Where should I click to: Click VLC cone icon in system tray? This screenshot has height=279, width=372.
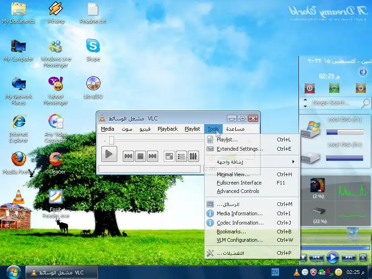point(297,272)
